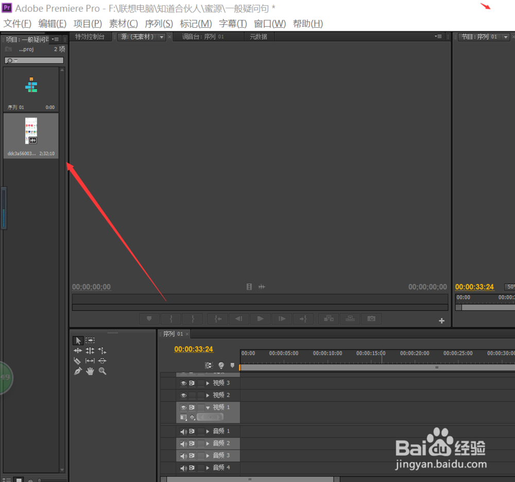Click the drag-video-only filmstrip icon
The image size is (515, 482).
click(249, 287)
